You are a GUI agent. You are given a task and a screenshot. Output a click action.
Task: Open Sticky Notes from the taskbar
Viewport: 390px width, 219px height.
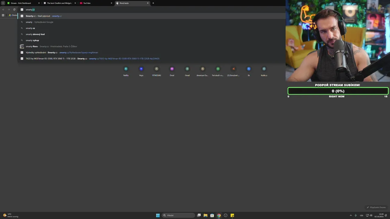click(x=232, y=215)
